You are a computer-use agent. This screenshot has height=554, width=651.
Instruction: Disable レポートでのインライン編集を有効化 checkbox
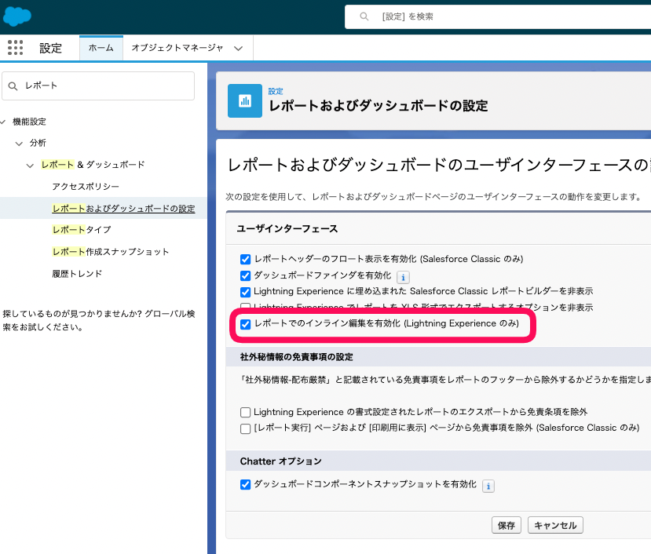[x=245, y=324]
